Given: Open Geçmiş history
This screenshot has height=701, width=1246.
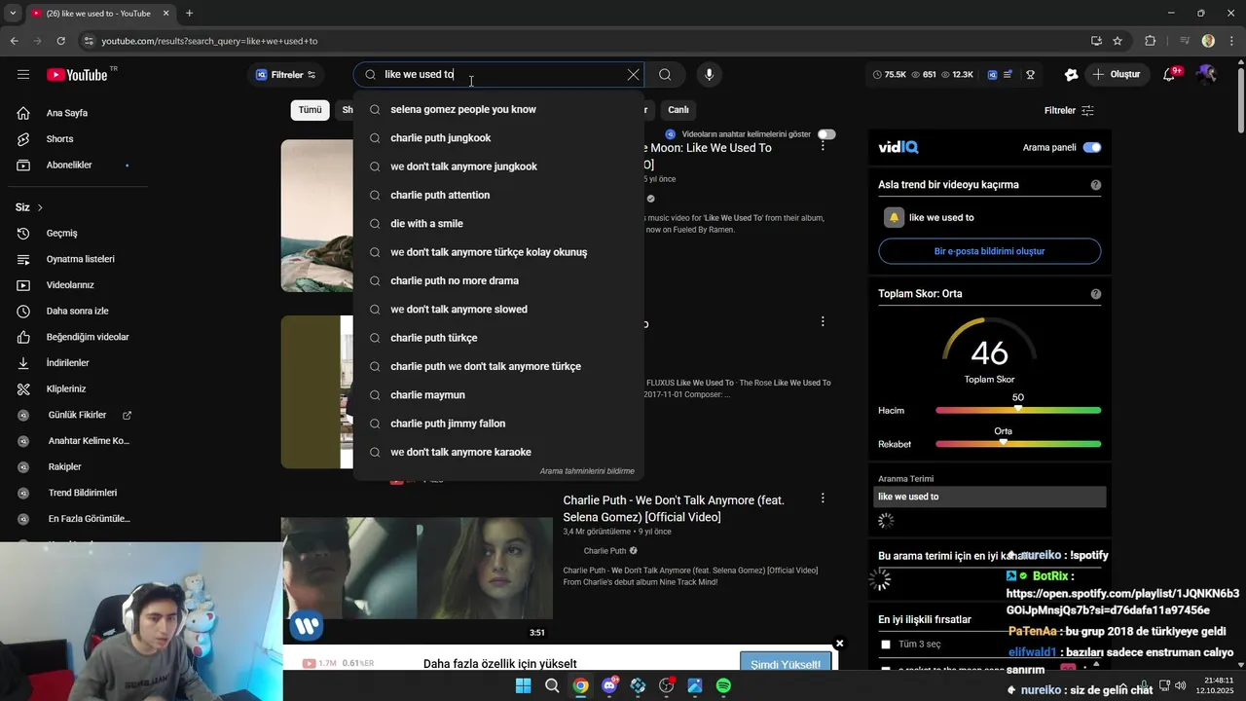Looking at the screenshot, I should point(61,234).
